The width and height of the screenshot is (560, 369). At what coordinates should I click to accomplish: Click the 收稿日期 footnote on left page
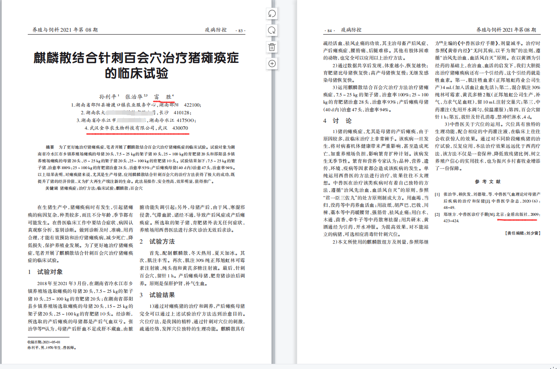(x=44, y=342)
